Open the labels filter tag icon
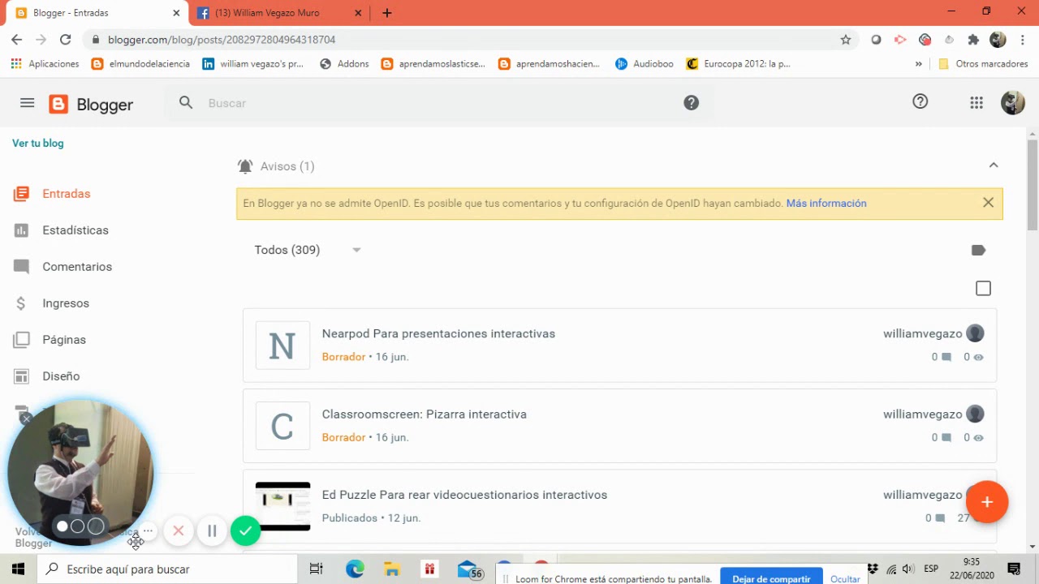Image resolution: width=1039 pixels, height=584 pixels. (x=978, y=251)
